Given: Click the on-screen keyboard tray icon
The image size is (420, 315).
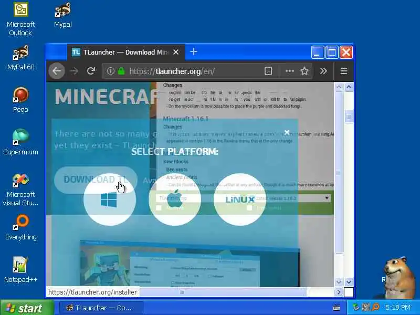Looking at the screenshot, I should 337,308.
